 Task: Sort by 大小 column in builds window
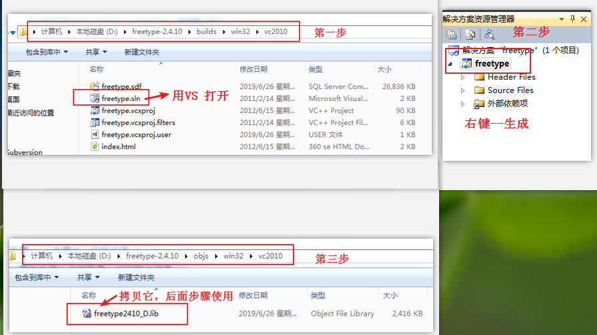point(384,69)
